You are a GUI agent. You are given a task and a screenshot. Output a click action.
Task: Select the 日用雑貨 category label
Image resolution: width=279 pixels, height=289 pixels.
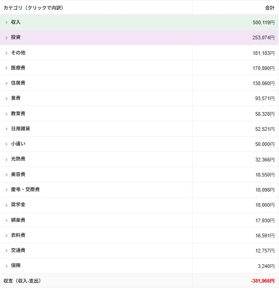tap(21, 128)
